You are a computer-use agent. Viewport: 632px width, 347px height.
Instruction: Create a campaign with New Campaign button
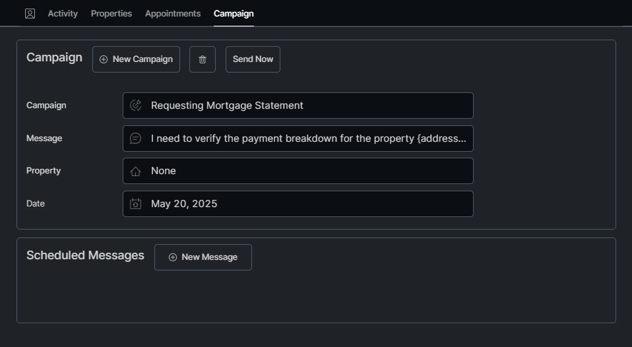click(x=136, y=59)
